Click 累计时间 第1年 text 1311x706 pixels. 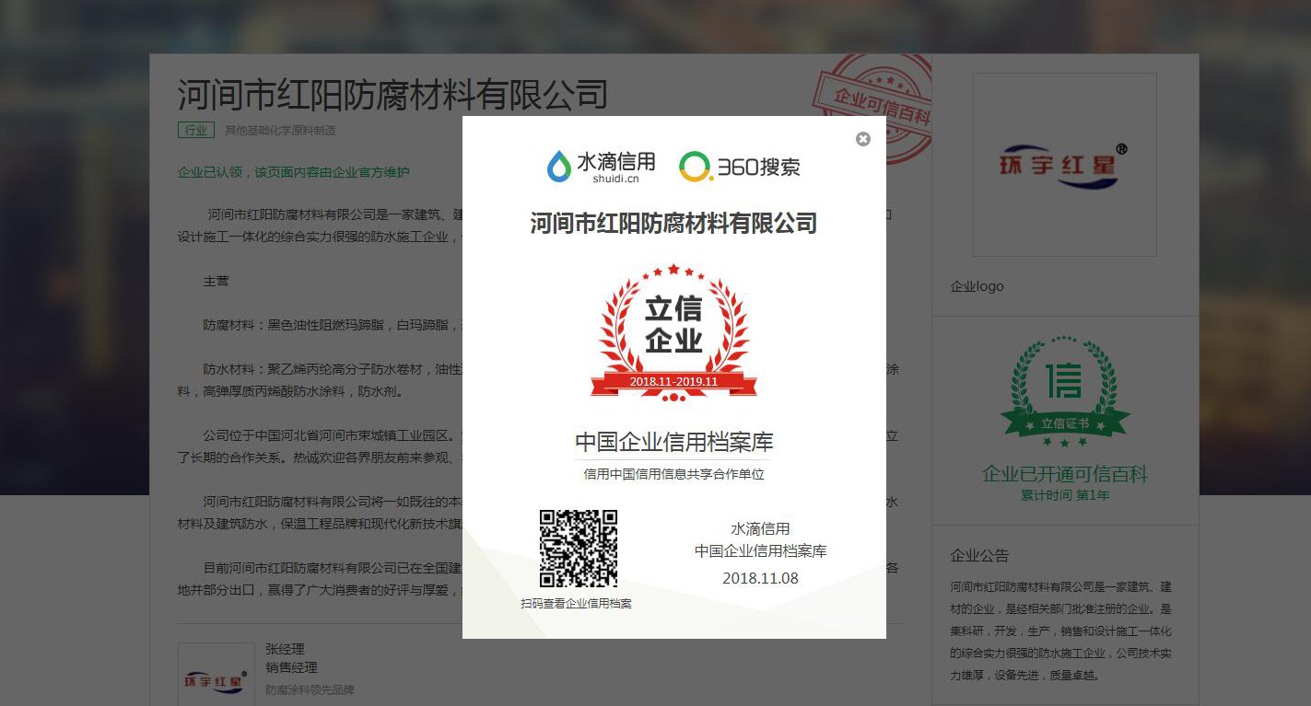coord(1065,495)
